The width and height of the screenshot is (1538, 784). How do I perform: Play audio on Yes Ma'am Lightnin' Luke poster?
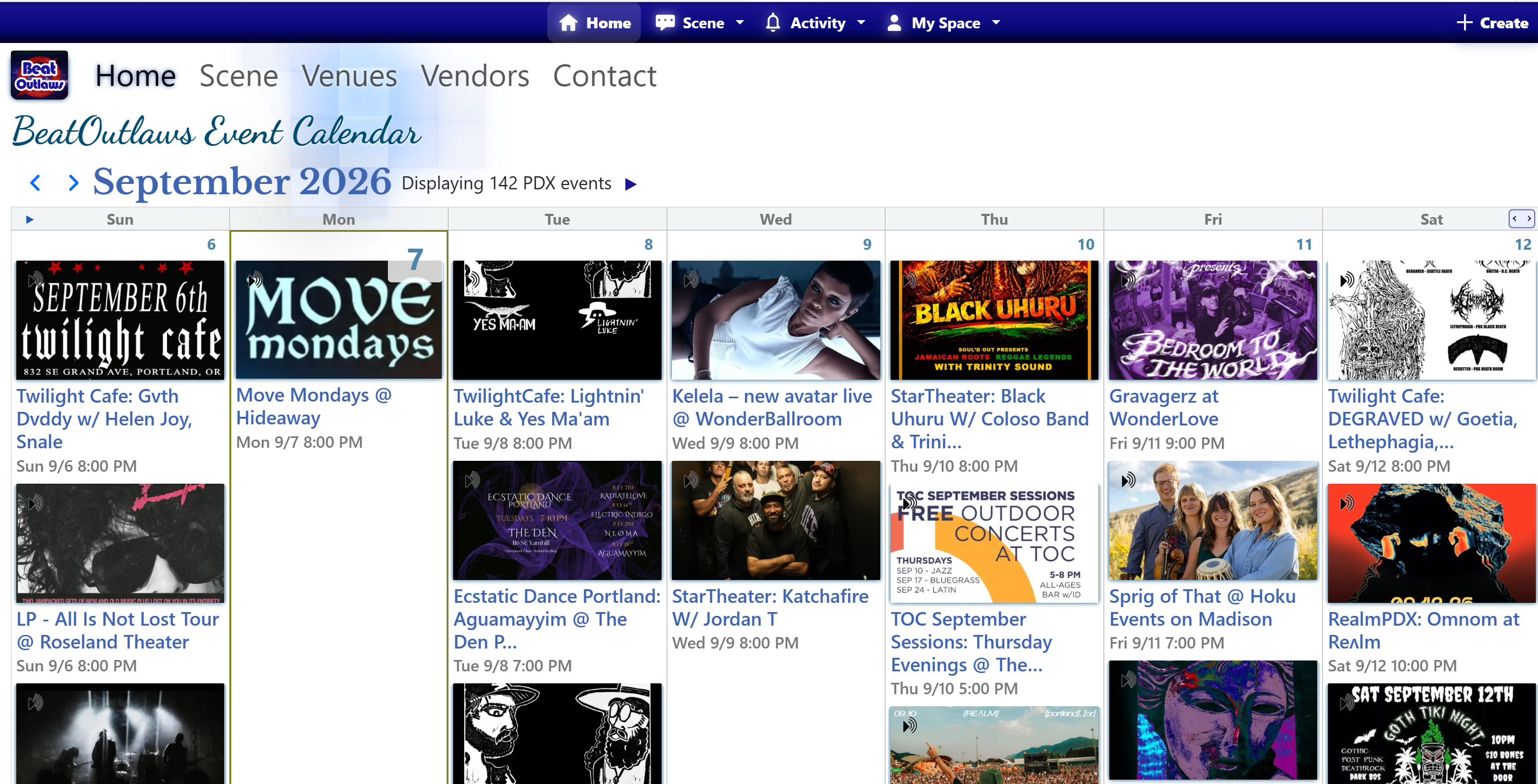[472, 280]
